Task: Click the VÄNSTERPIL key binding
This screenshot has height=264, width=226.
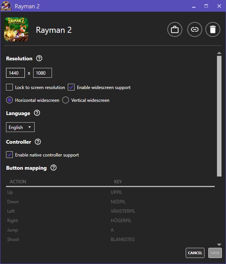Action: [123, 211]
